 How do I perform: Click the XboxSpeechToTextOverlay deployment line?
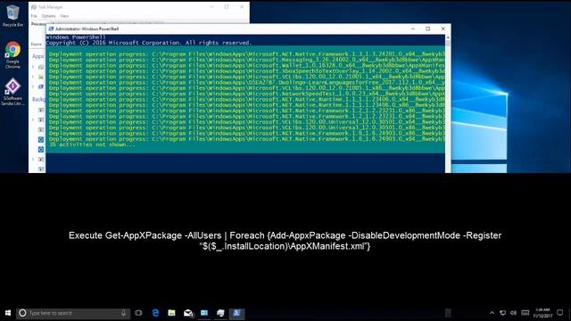coord(247,71)
